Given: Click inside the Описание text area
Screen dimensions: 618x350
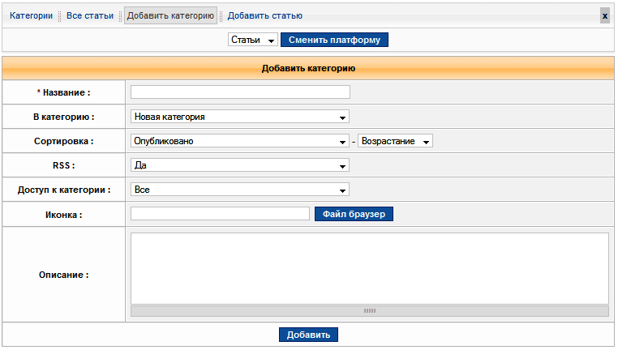Looking at the screenshot, I should (x=369, y=268).
